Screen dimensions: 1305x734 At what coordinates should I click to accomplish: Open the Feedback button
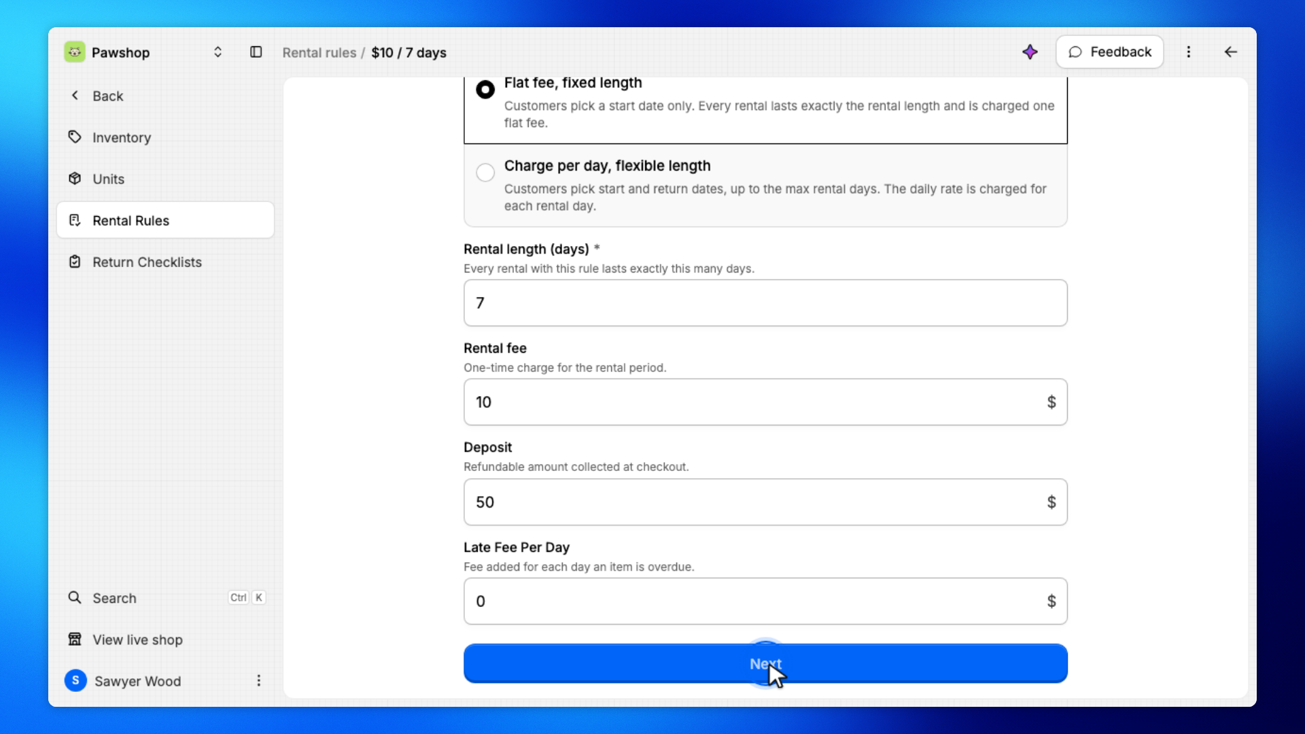[x=1109, y=52]
